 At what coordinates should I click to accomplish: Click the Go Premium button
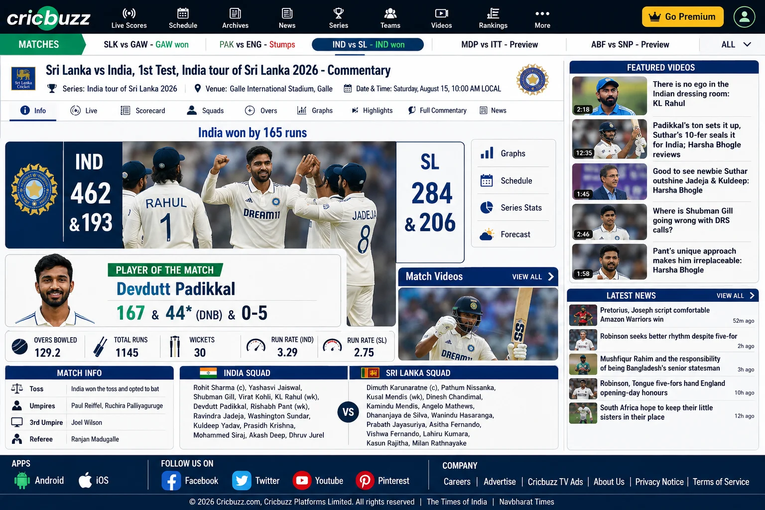[682, 16]
